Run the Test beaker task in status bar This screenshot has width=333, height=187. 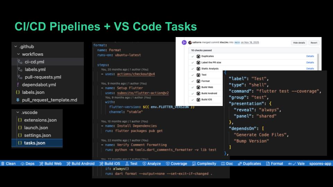(x=131, y=164)
